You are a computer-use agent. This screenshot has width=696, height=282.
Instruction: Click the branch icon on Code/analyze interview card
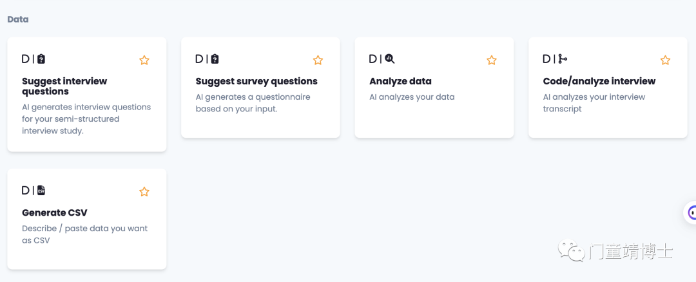563,59
